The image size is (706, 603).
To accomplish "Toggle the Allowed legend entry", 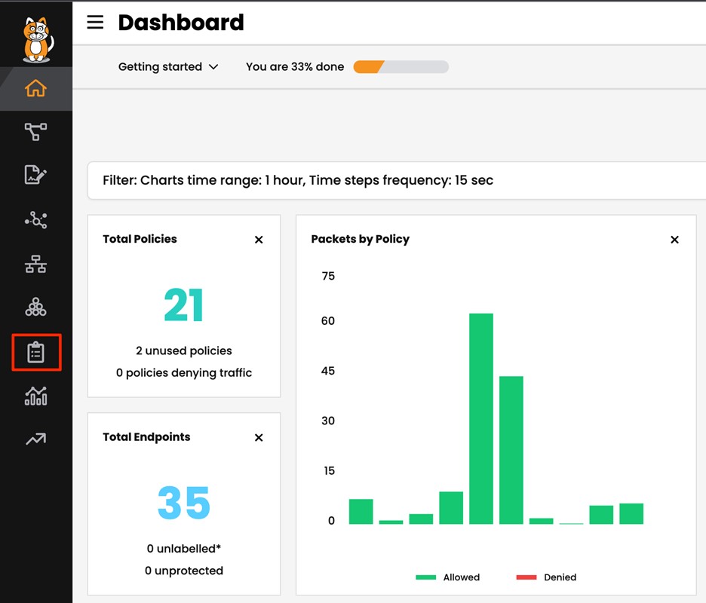I will click(x=448, y=577).
